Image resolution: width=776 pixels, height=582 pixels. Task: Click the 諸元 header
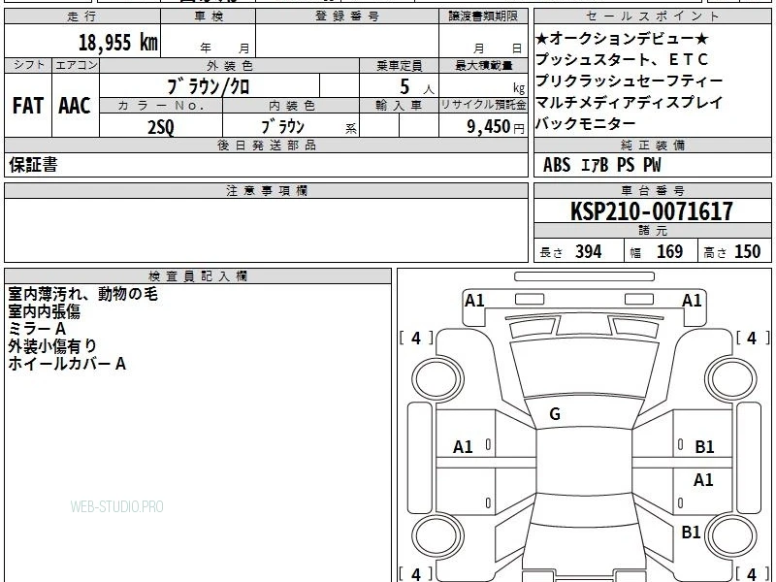pyautogui.click(x=652, y=231)
